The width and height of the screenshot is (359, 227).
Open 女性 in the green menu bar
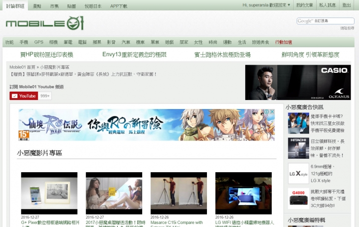198,42
